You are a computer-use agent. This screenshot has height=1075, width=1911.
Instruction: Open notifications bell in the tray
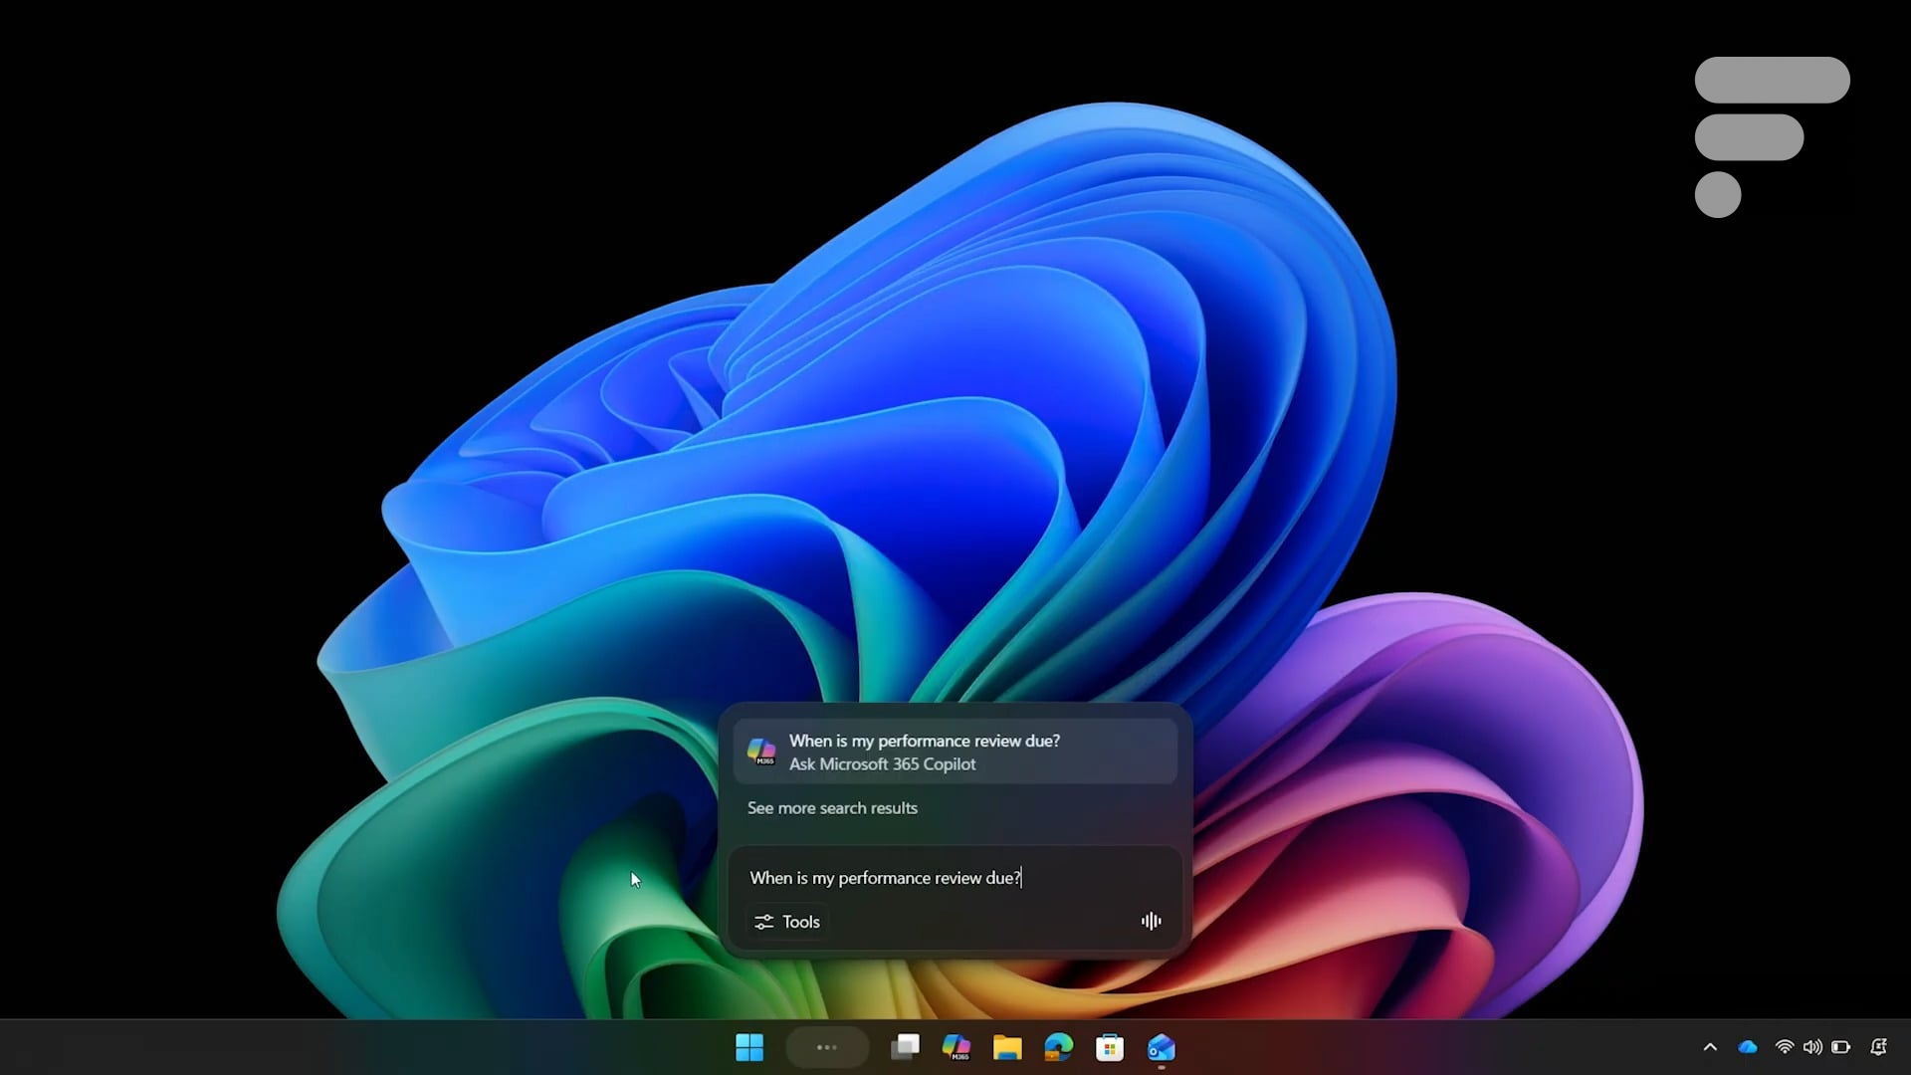coord(1878,1047)
